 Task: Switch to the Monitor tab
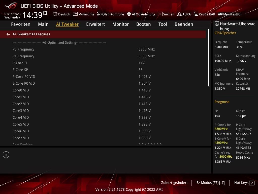coord(121,24)
